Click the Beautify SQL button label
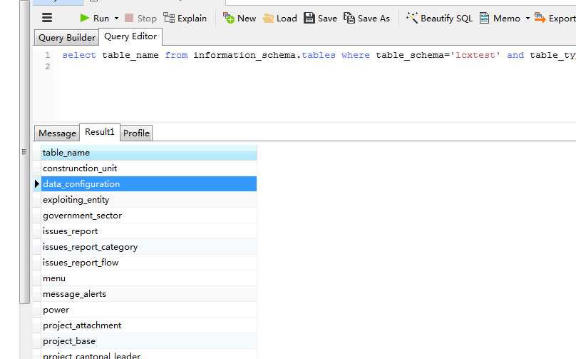 (x=446, y=18)
